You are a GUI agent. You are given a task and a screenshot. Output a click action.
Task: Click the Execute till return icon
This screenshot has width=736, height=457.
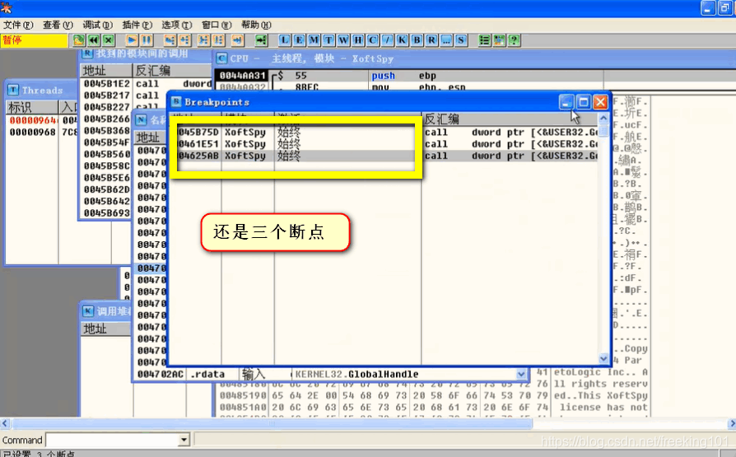point(237,40)
